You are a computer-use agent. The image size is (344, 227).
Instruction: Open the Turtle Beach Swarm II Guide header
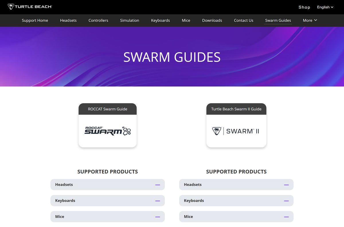click(236, 109)
